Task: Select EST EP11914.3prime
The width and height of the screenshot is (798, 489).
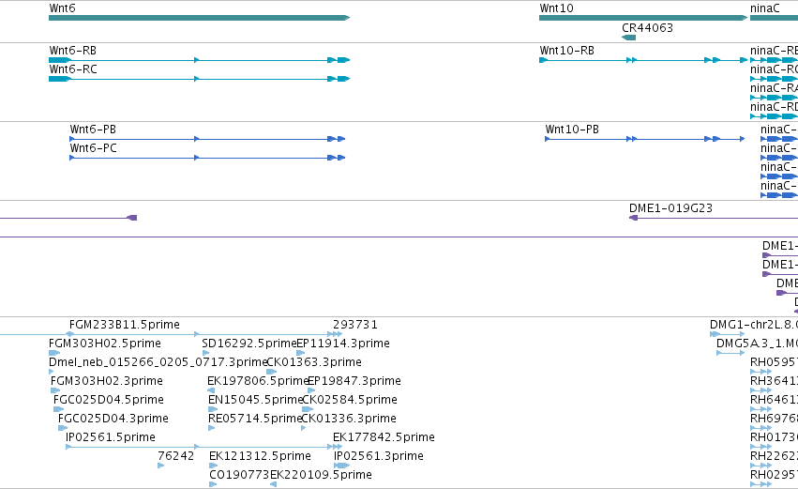Action: click(x=343, y=344)
